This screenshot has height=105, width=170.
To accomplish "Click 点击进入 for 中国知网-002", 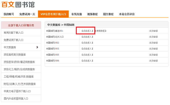I will click(87, 43).
